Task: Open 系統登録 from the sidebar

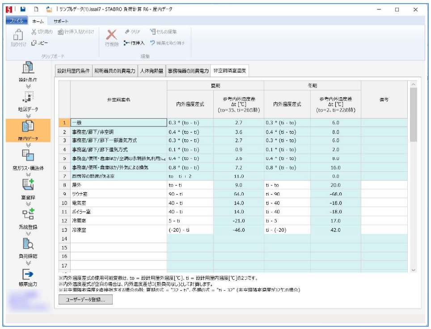Action: [28, 216]
